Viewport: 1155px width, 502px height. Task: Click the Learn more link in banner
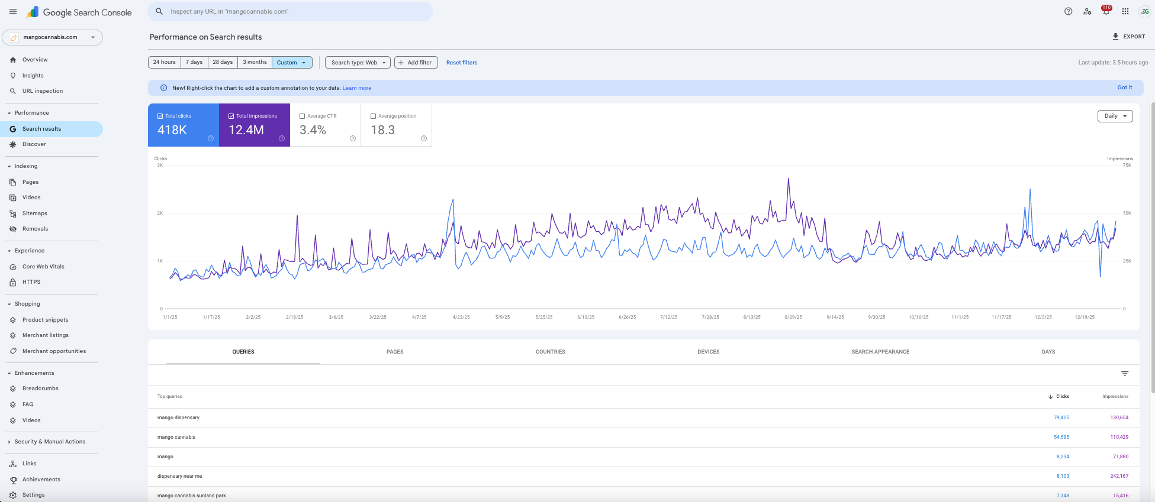[357, 88]
